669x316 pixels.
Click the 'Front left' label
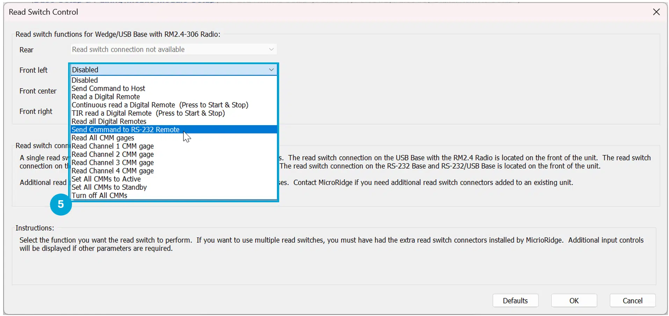[33, 70]
